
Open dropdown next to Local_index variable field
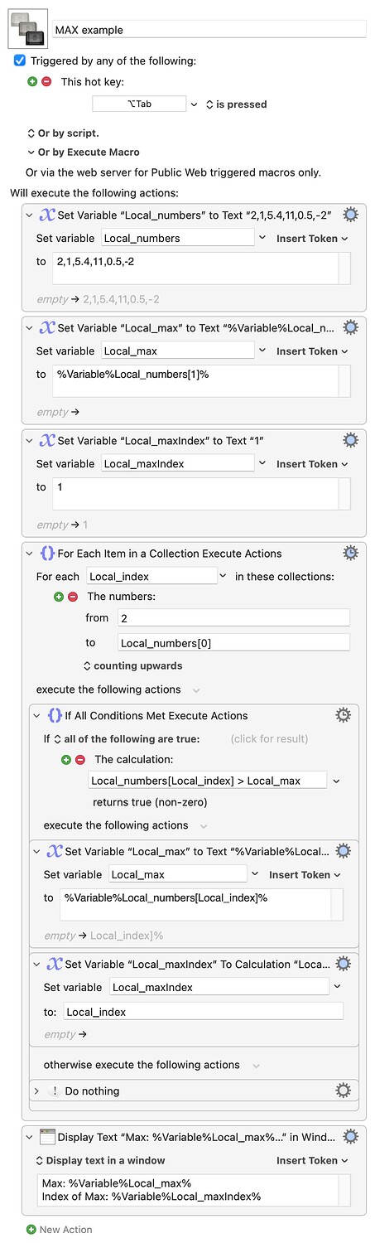click(x=223, y=576)
